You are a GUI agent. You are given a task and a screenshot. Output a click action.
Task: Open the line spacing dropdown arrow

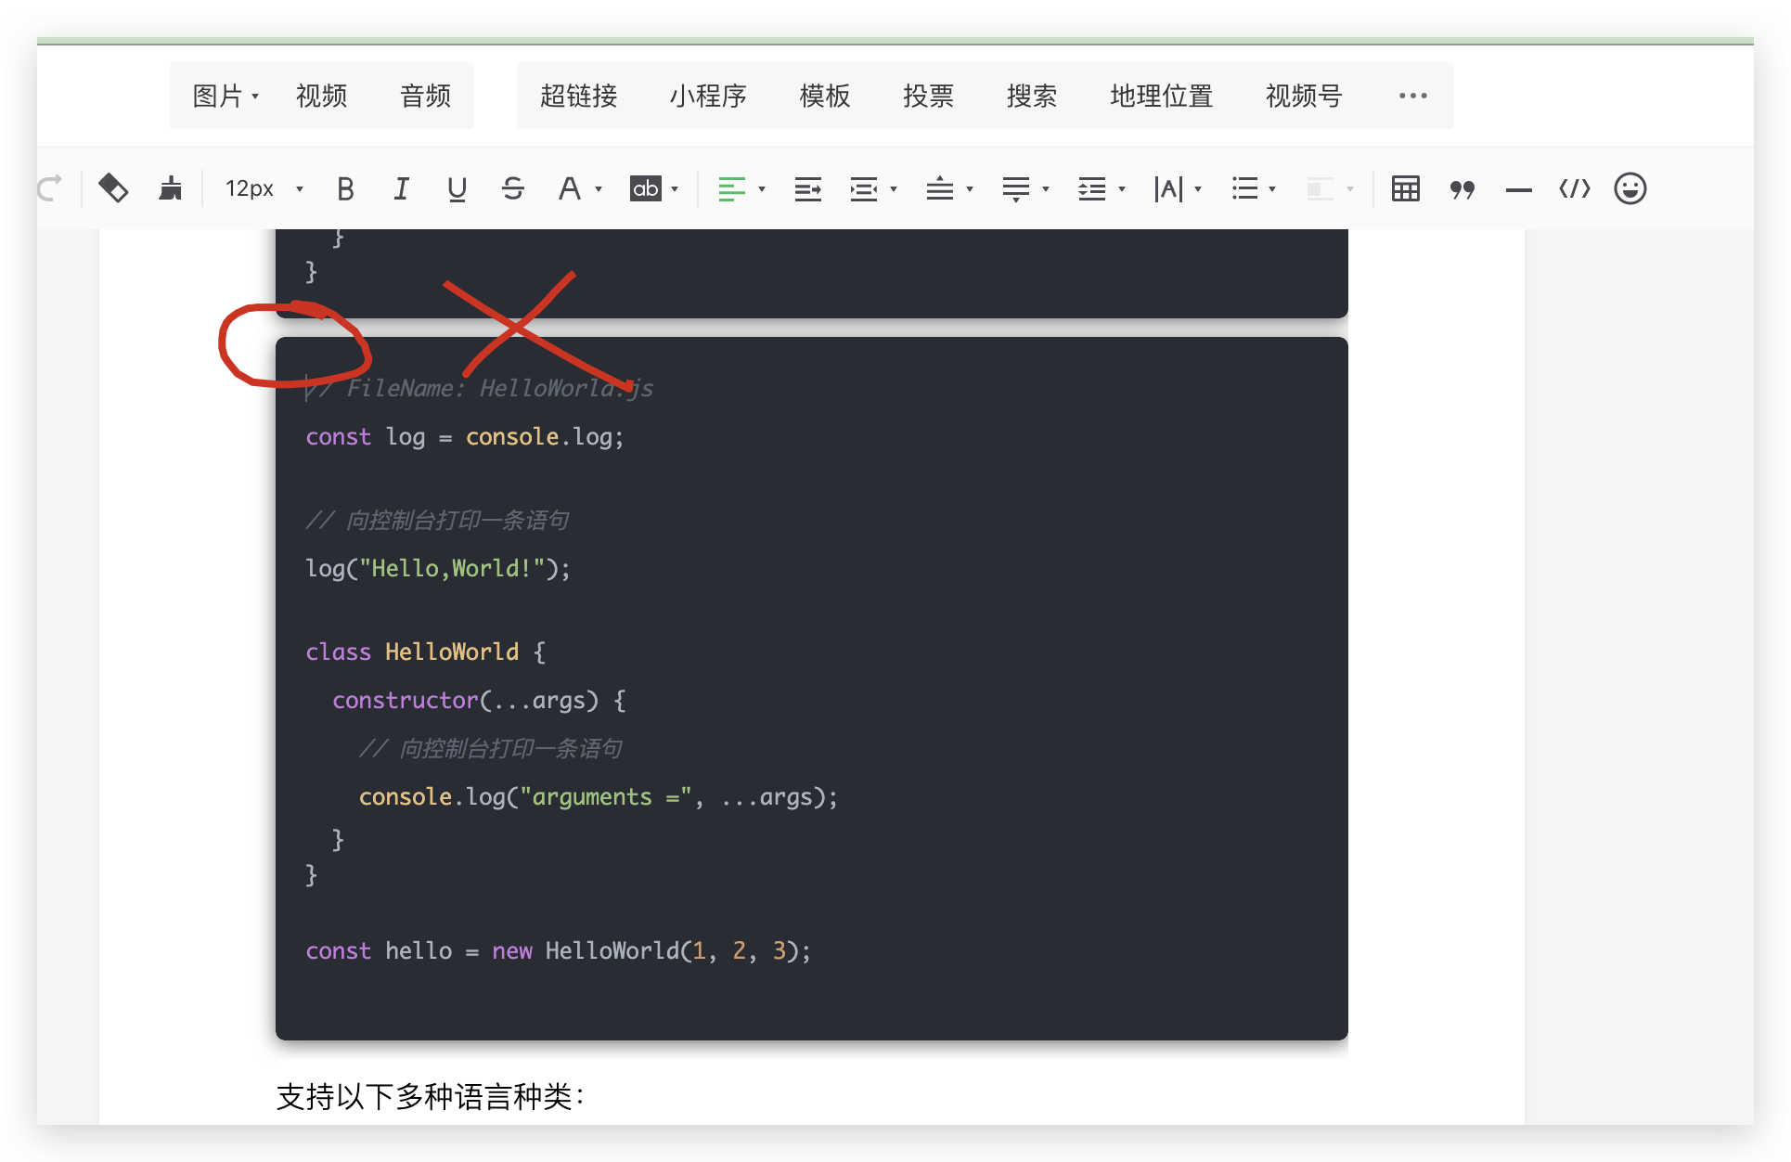[x=1122, y=189]
